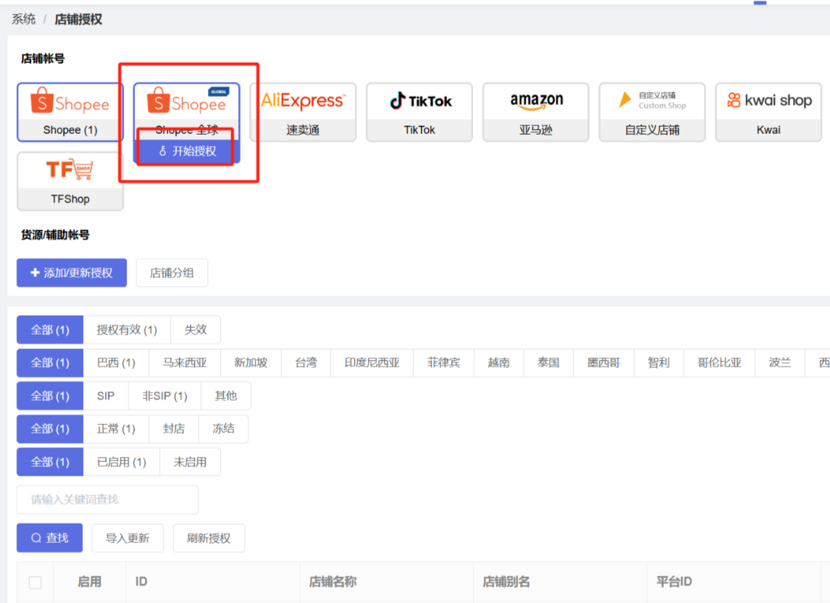Image resolution: width=830 pixels, height=603 pixels.
Task: Choose the Amazon 亚马逊 platform card
Action: 536,112
